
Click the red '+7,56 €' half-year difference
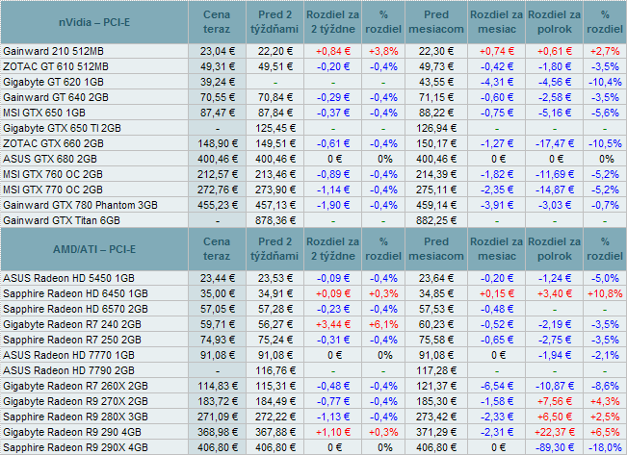click(555, 401)
